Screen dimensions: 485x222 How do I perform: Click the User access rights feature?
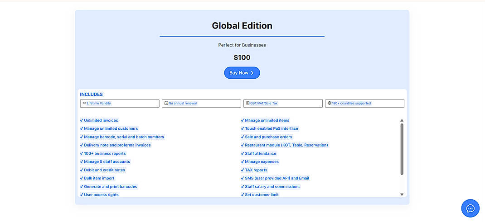point(99,194)
